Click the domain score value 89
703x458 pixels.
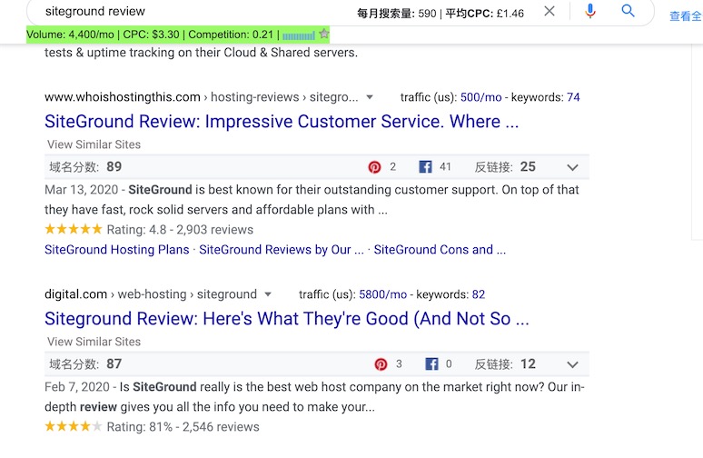114,167
